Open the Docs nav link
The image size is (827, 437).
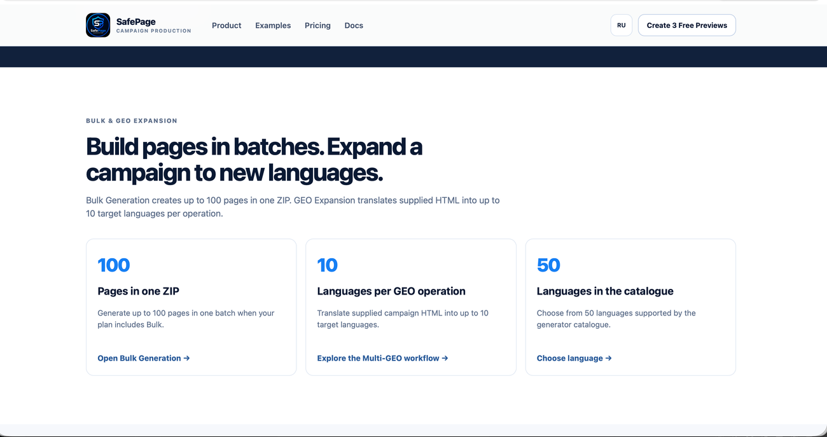pos(354,25)
